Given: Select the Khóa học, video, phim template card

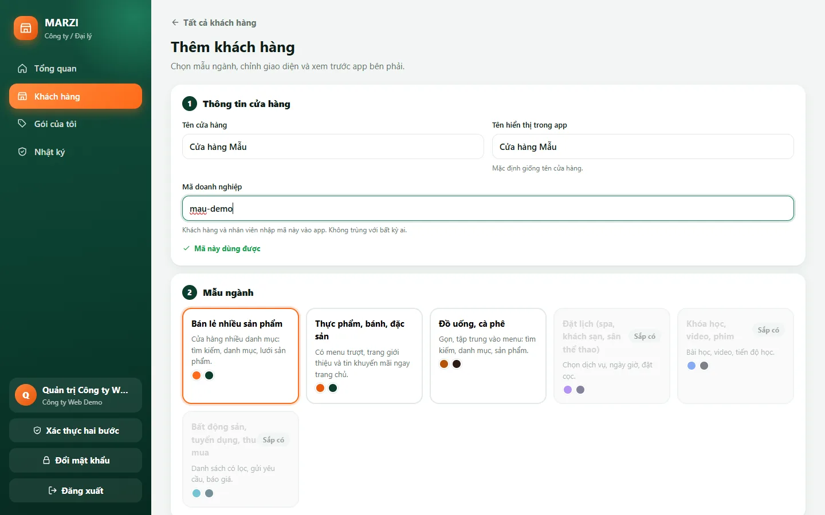Looking at the screenshot, I should click(x=736, y=356).
